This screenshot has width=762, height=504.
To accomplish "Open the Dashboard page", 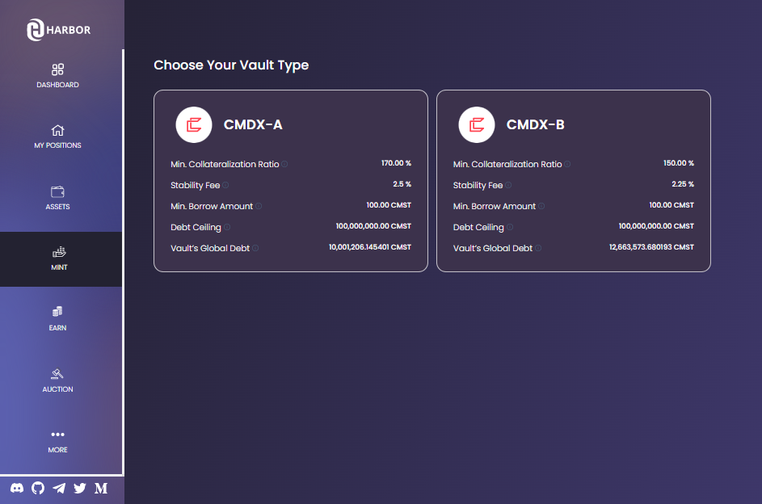I will click(x=58, y=76).
